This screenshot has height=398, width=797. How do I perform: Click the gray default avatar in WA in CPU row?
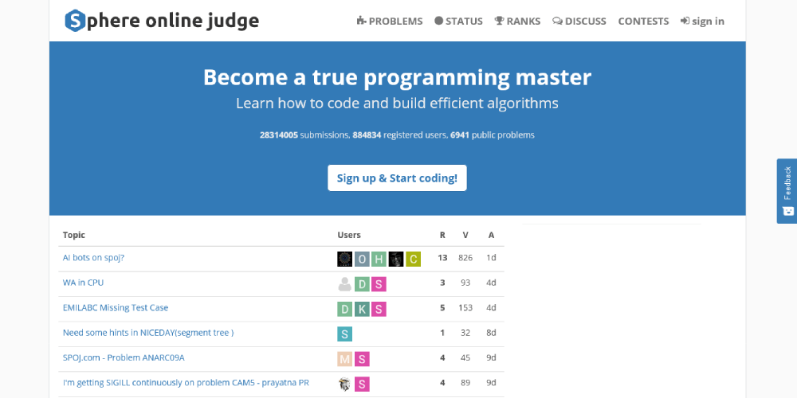pos(344,284)
